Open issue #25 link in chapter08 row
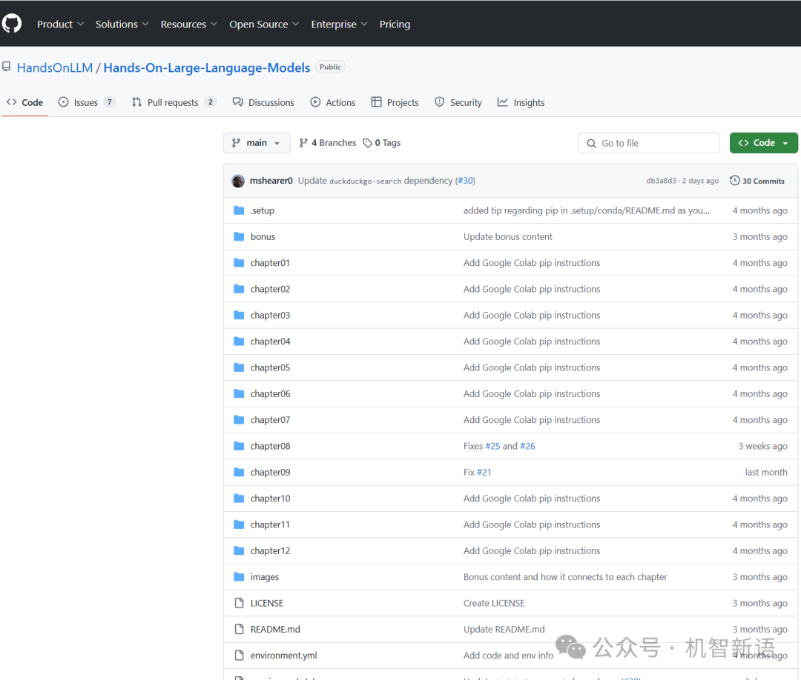Screen dimensions: 801x680 pos(492,446)
